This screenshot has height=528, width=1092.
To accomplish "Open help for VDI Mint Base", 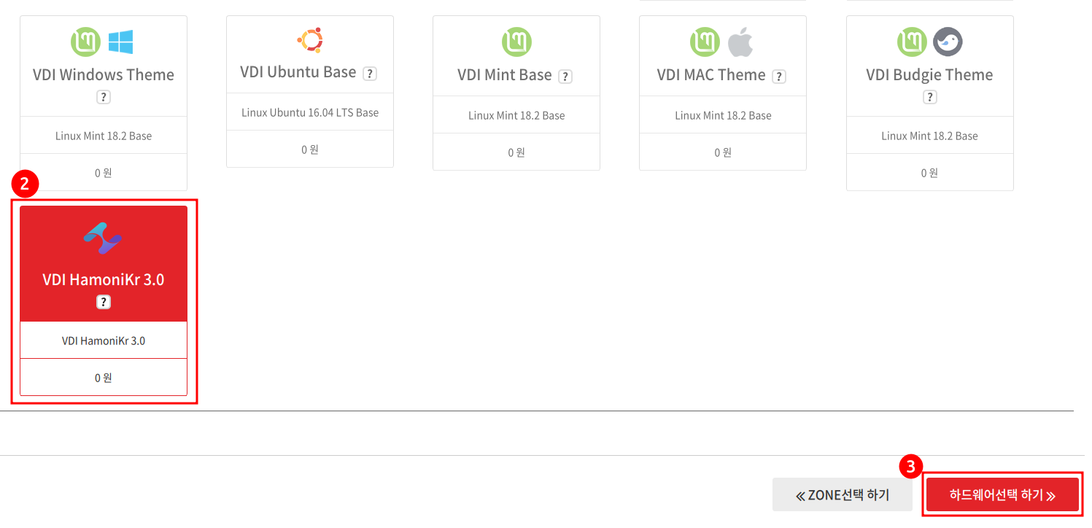I will click(x=565, y=77).
